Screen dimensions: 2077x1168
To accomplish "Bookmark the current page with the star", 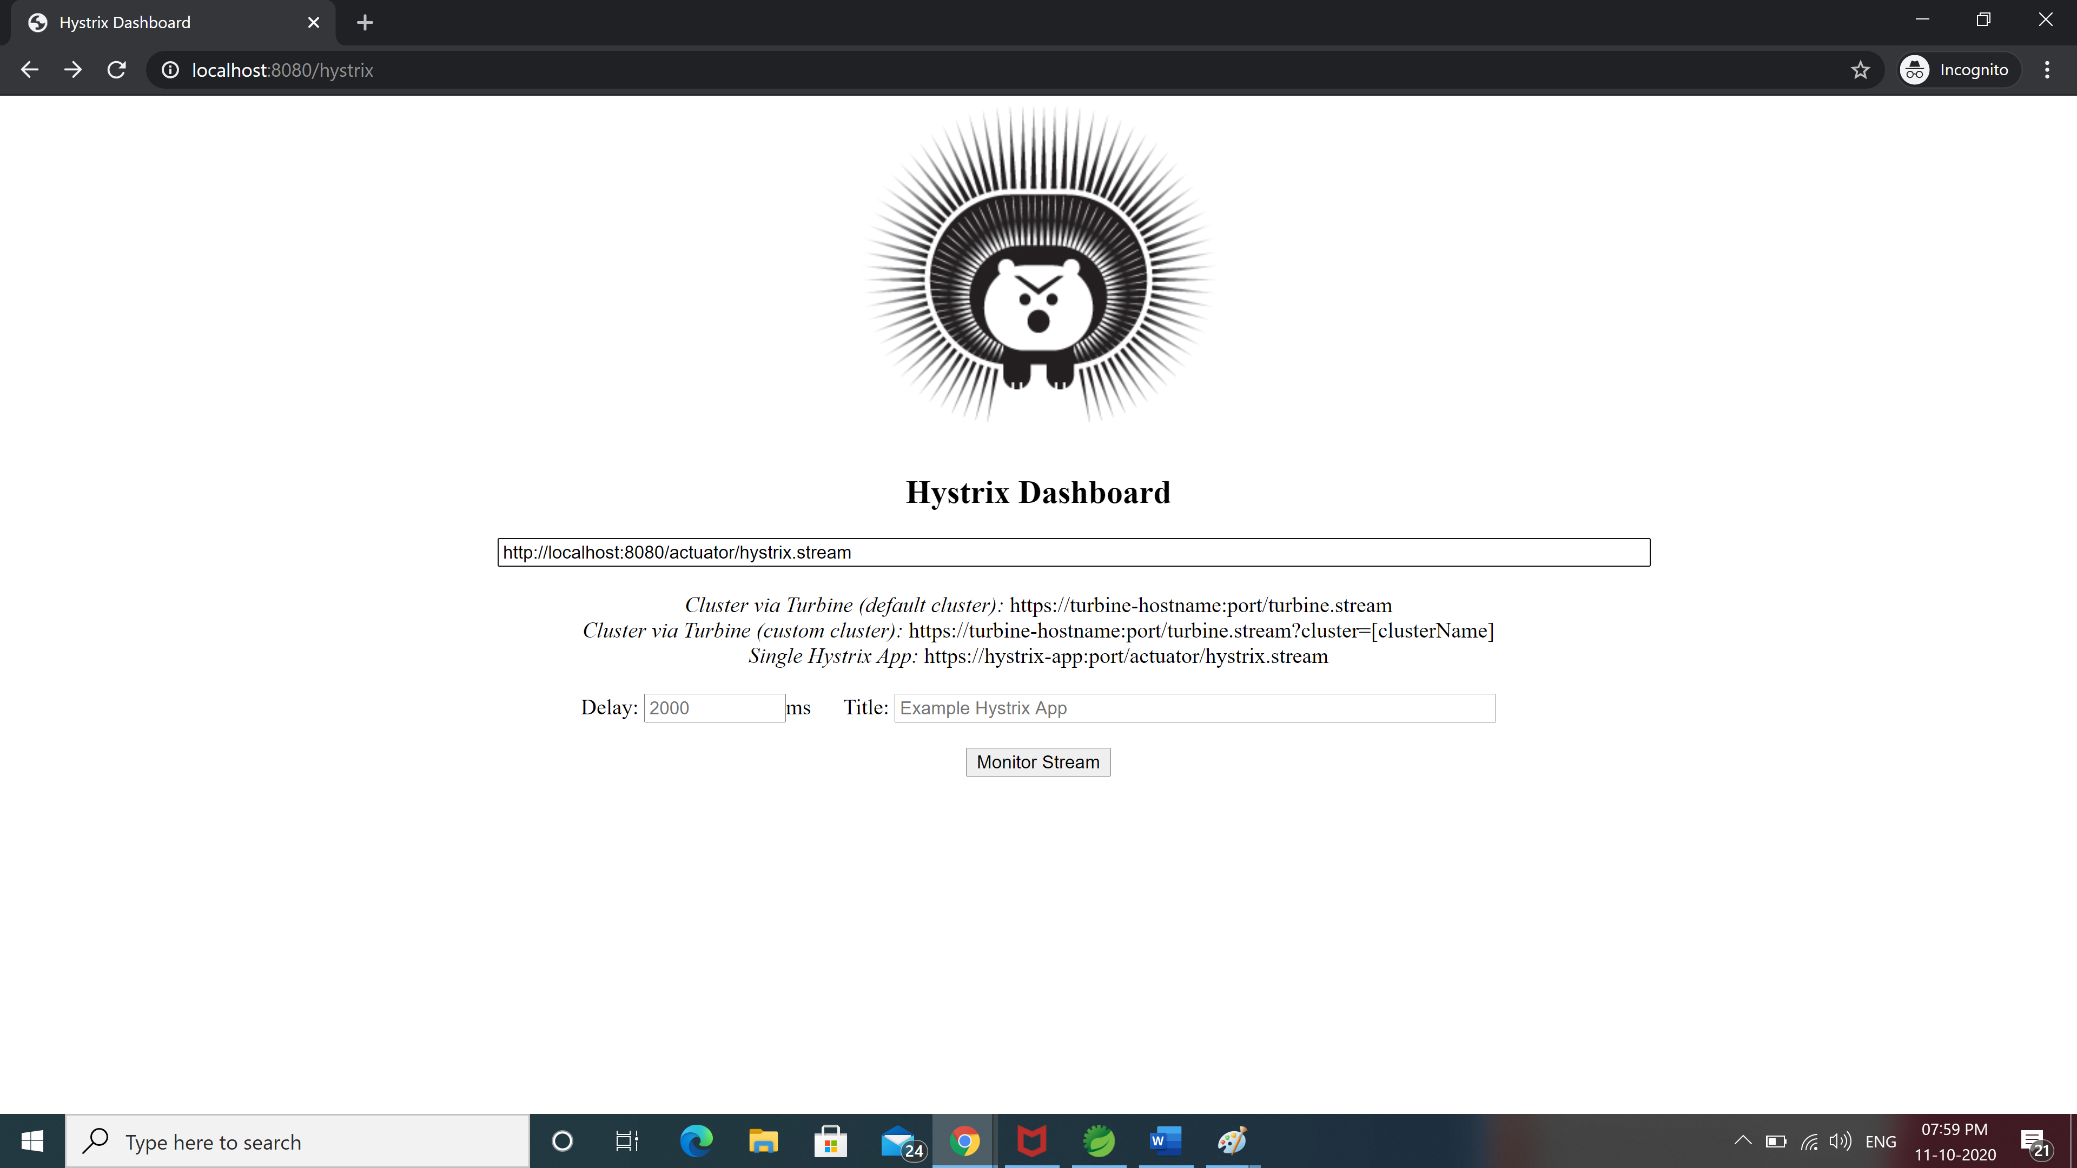I will pyautogui.click(x=1860, y=69).
